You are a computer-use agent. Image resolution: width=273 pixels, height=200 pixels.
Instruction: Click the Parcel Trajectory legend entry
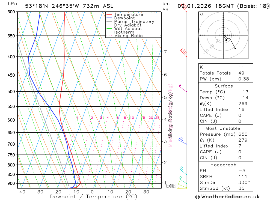(x=130, y=22)
